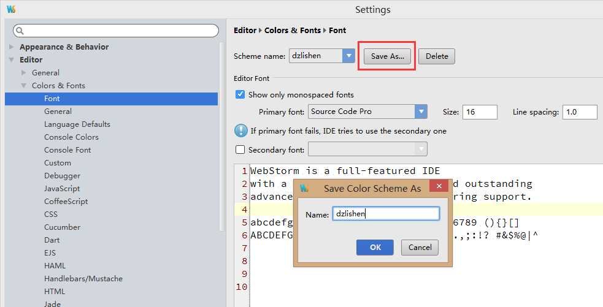Click Cancel in the save dialog
This screenshot has height=307, width=603.
tap(420, 248)
